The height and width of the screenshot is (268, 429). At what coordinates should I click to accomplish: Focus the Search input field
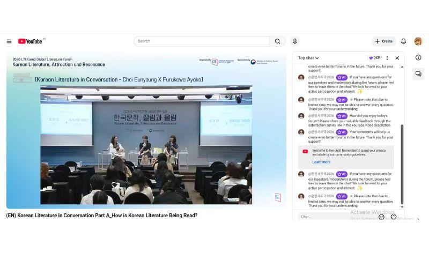tap(202, 41)
